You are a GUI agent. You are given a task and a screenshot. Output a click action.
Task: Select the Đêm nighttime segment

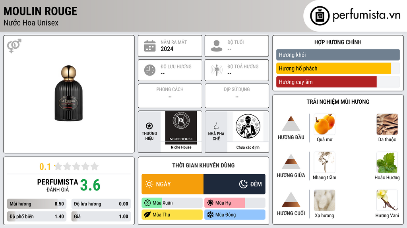[235, 184]
